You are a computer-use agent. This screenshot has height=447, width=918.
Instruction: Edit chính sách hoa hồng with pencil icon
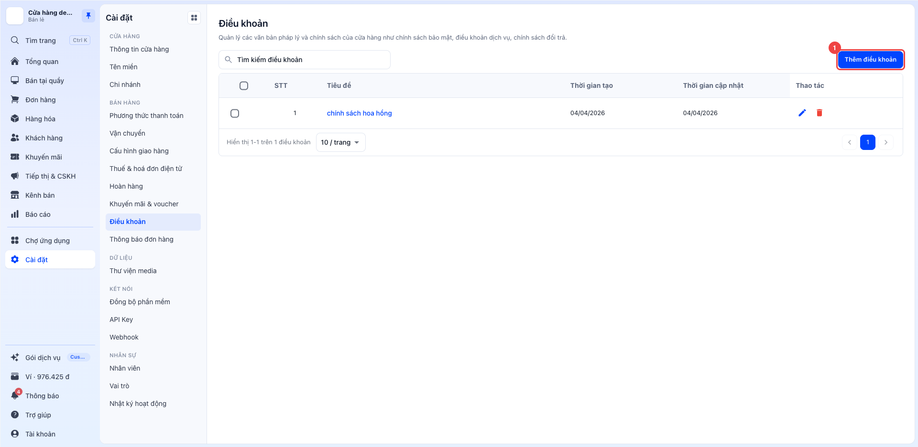pyautogui.click(x=802, y=113)
